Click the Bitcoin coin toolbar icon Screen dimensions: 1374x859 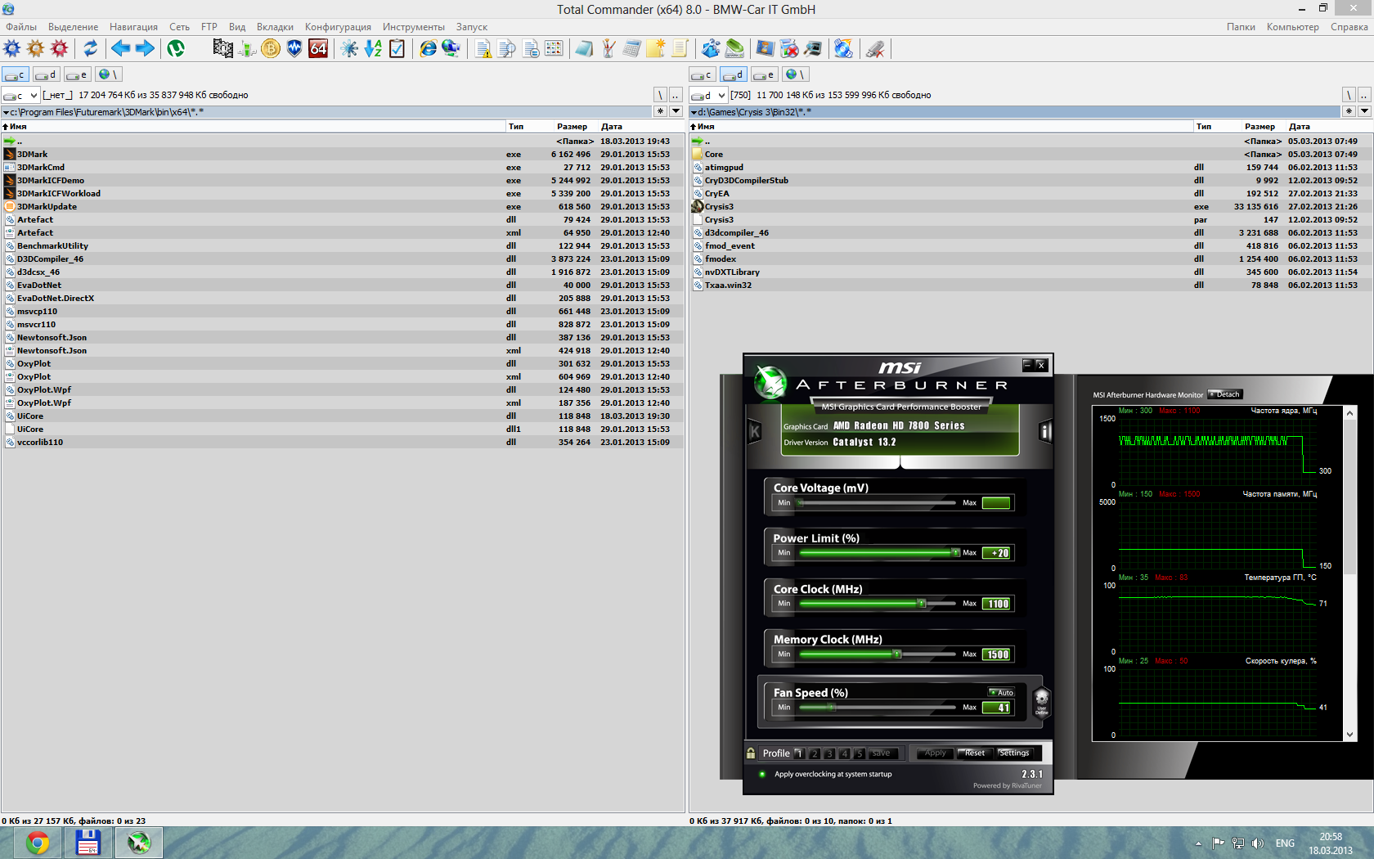271,48
